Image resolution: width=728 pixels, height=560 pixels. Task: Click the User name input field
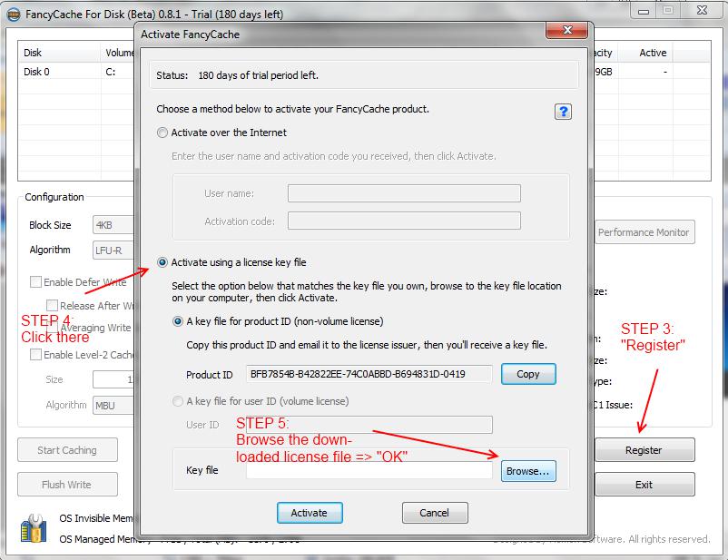pyautogui.click(x=404, y=193)
